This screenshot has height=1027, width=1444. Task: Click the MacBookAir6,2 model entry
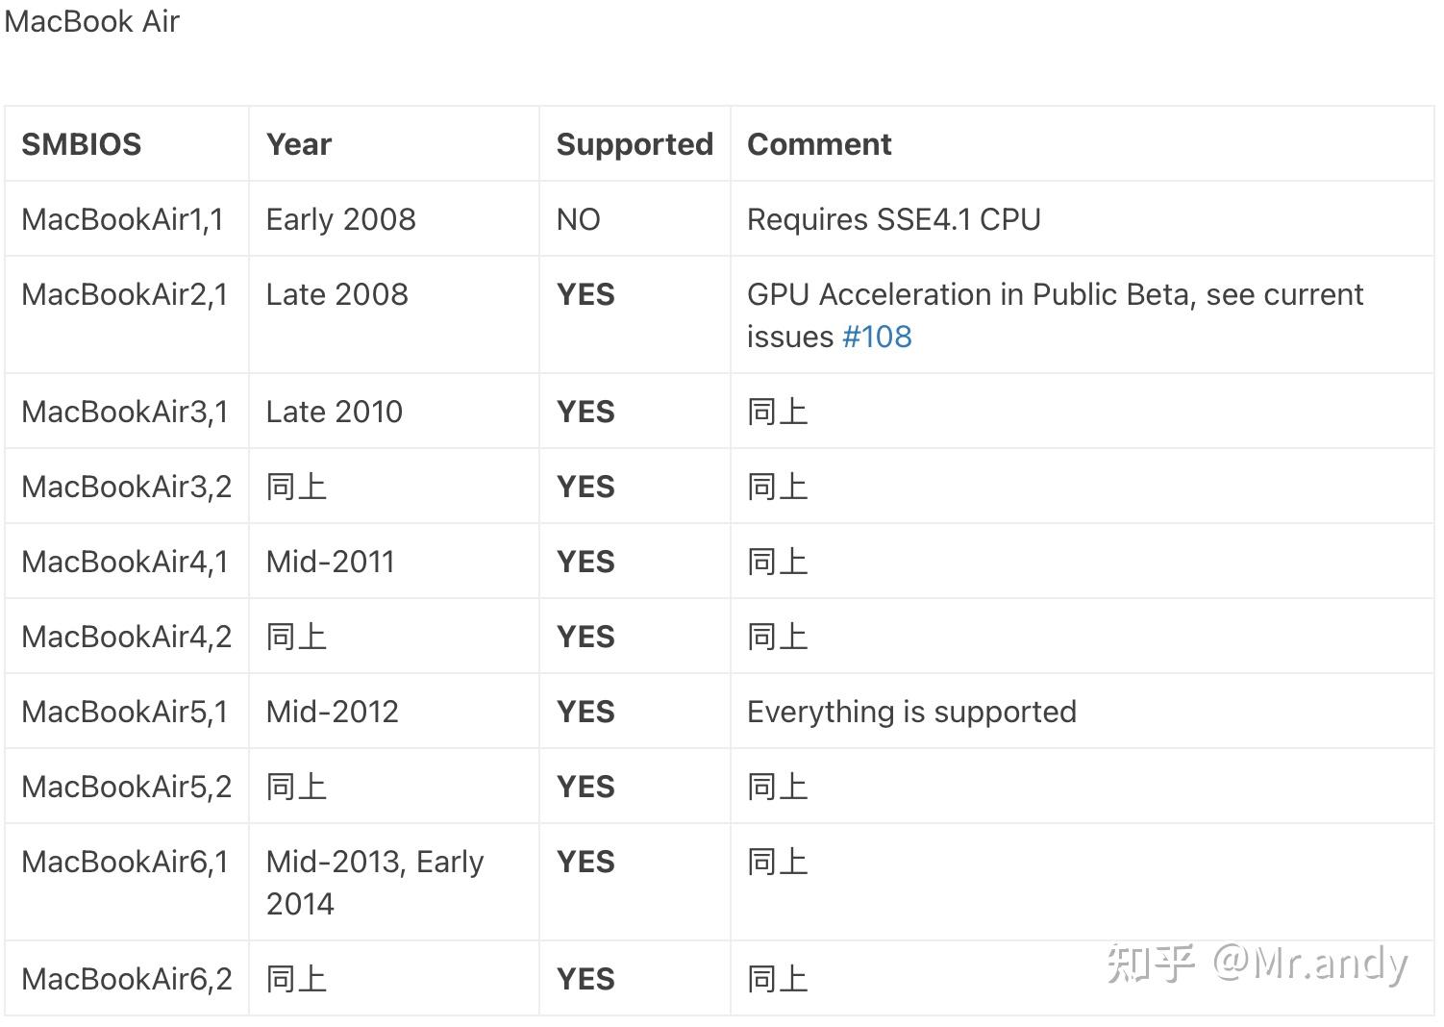coord(127,979)
